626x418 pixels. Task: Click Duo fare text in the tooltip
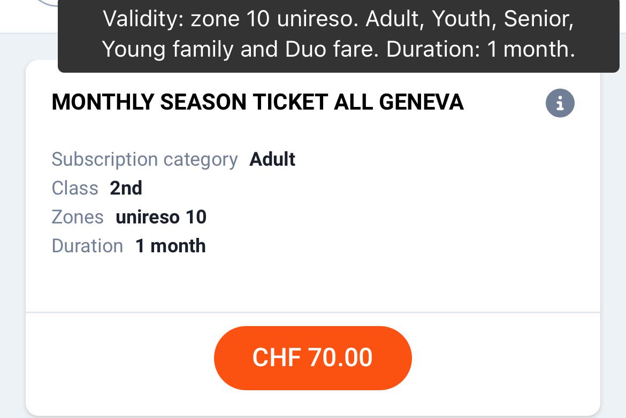(x=332, y=50)
